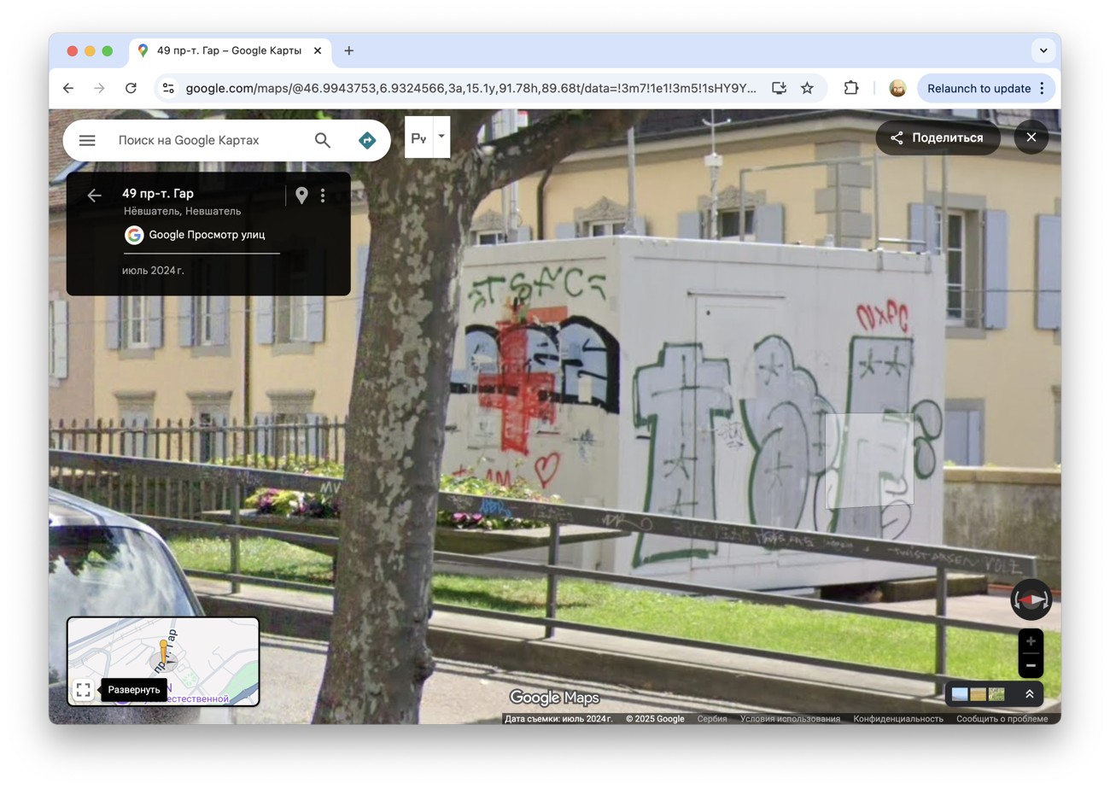Viewport: 1110px width, 789px height.
Task: Bookmark this page with the star icon
Action: pos(807,88)
